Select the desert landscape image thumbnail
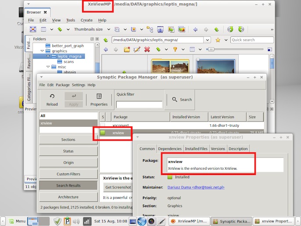The width and height of the screenshot is (301, 226). (x=216, y=66)
